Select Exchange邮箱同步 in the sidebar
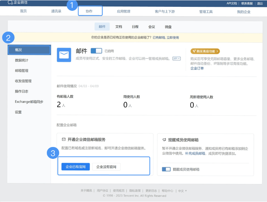267x202 pixels. (x=29, y=102)
